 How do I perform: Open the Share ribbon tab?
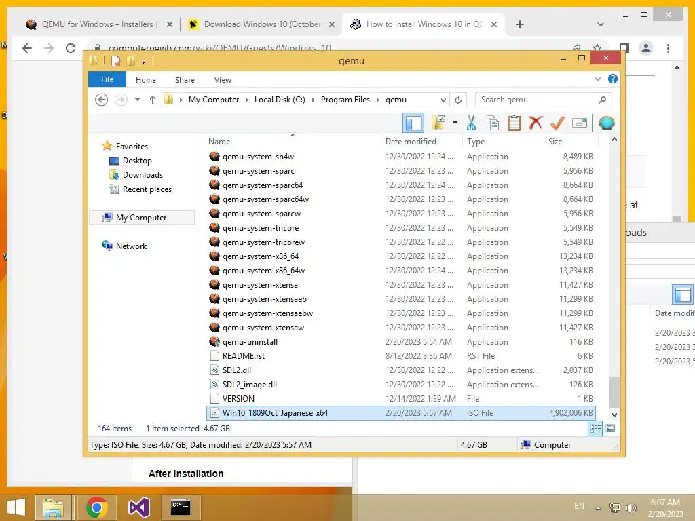point(185,80)
